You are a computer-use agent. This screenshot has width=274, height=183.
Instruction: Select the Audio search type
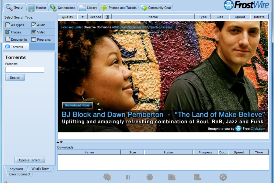point(42,25)
